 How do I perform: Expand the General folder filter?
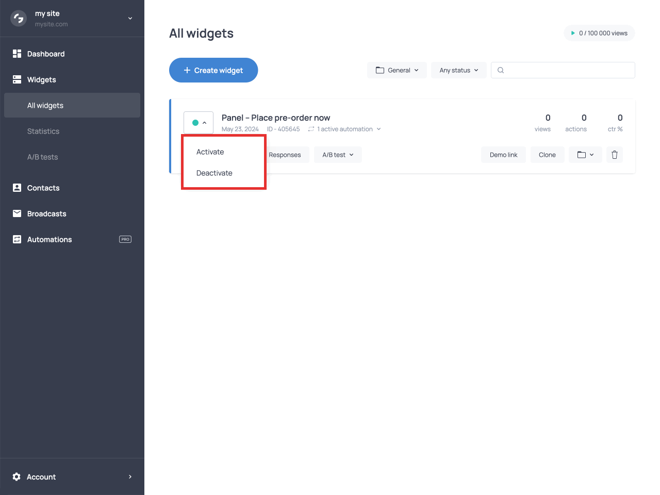coord(397,70)
